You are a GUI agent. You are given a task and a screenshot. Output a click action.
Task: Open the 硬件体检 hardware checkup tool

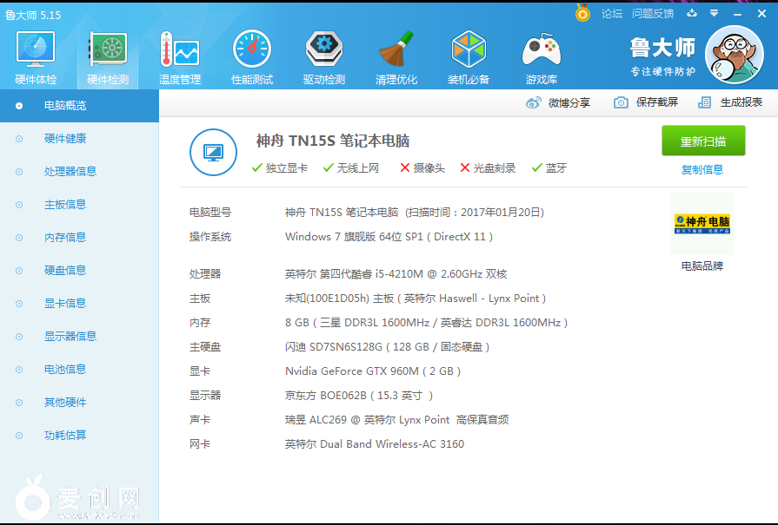[x=35, y=55]
